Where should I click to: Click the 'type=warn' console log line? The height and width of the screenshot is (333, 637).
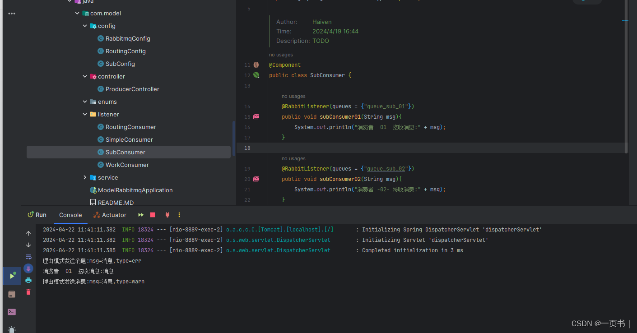click(x=93, y=282)
